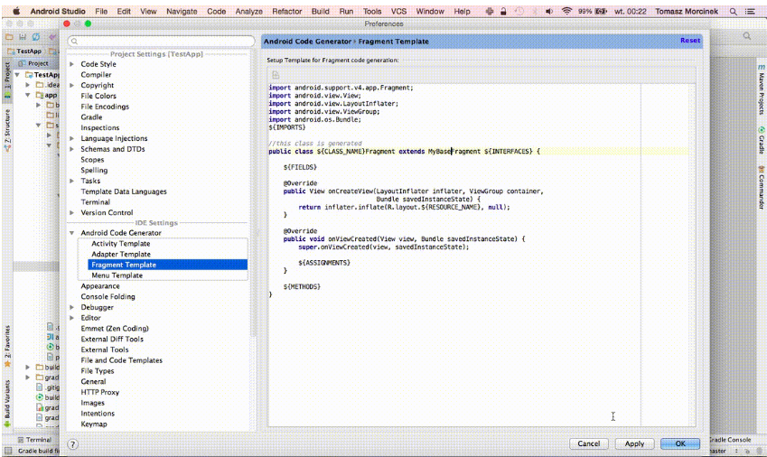
Task: Expand the Tasks settings node
Action: click(x=72, y=181)
